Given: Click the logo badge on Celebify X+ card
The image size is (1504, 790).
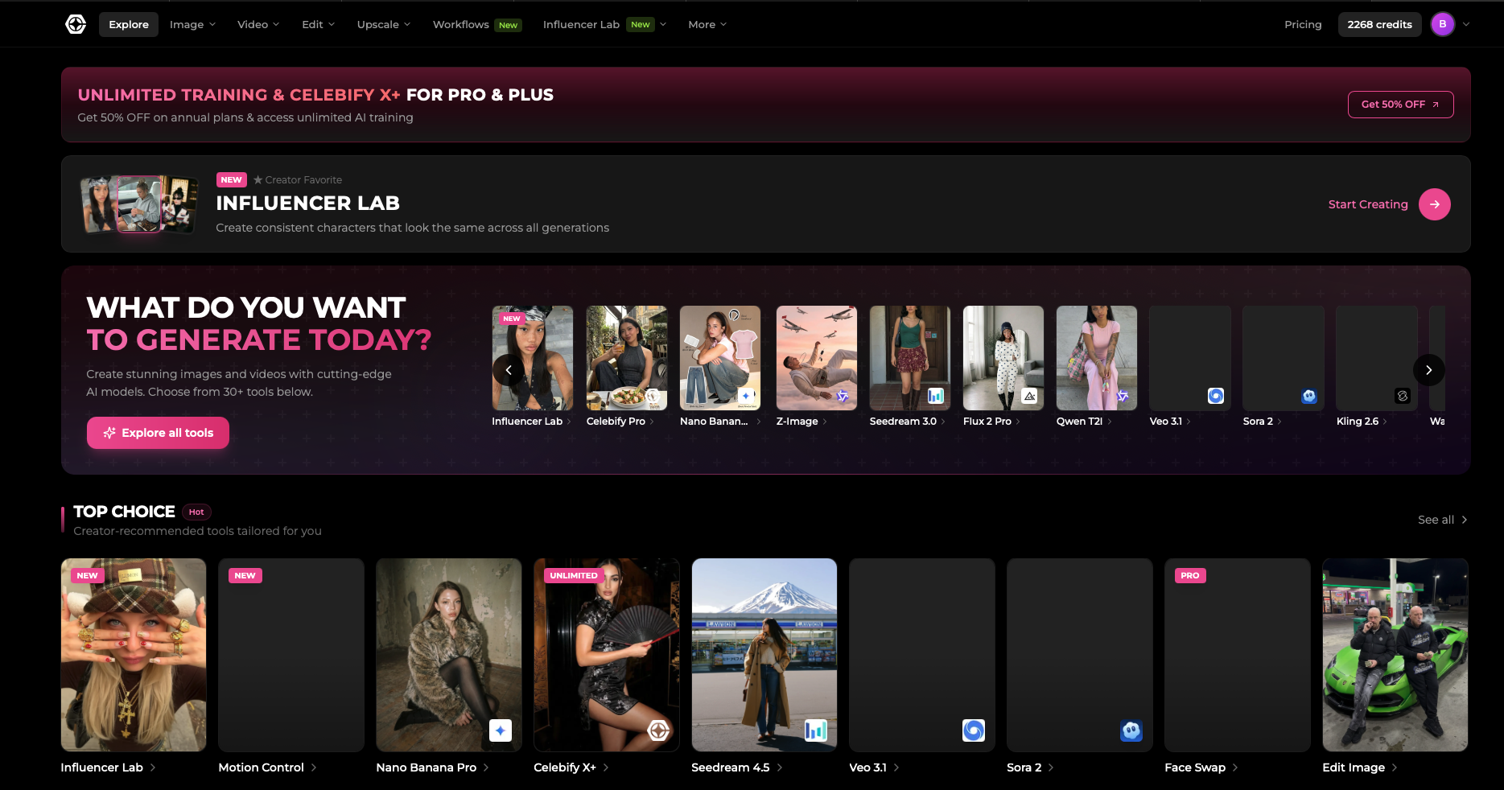Looking at the screenshot, I should tap(658, 730).
